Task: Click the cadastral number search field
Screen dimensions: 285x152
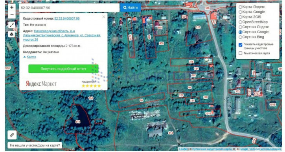Action: pyautogui.click(x=69, y=8)
